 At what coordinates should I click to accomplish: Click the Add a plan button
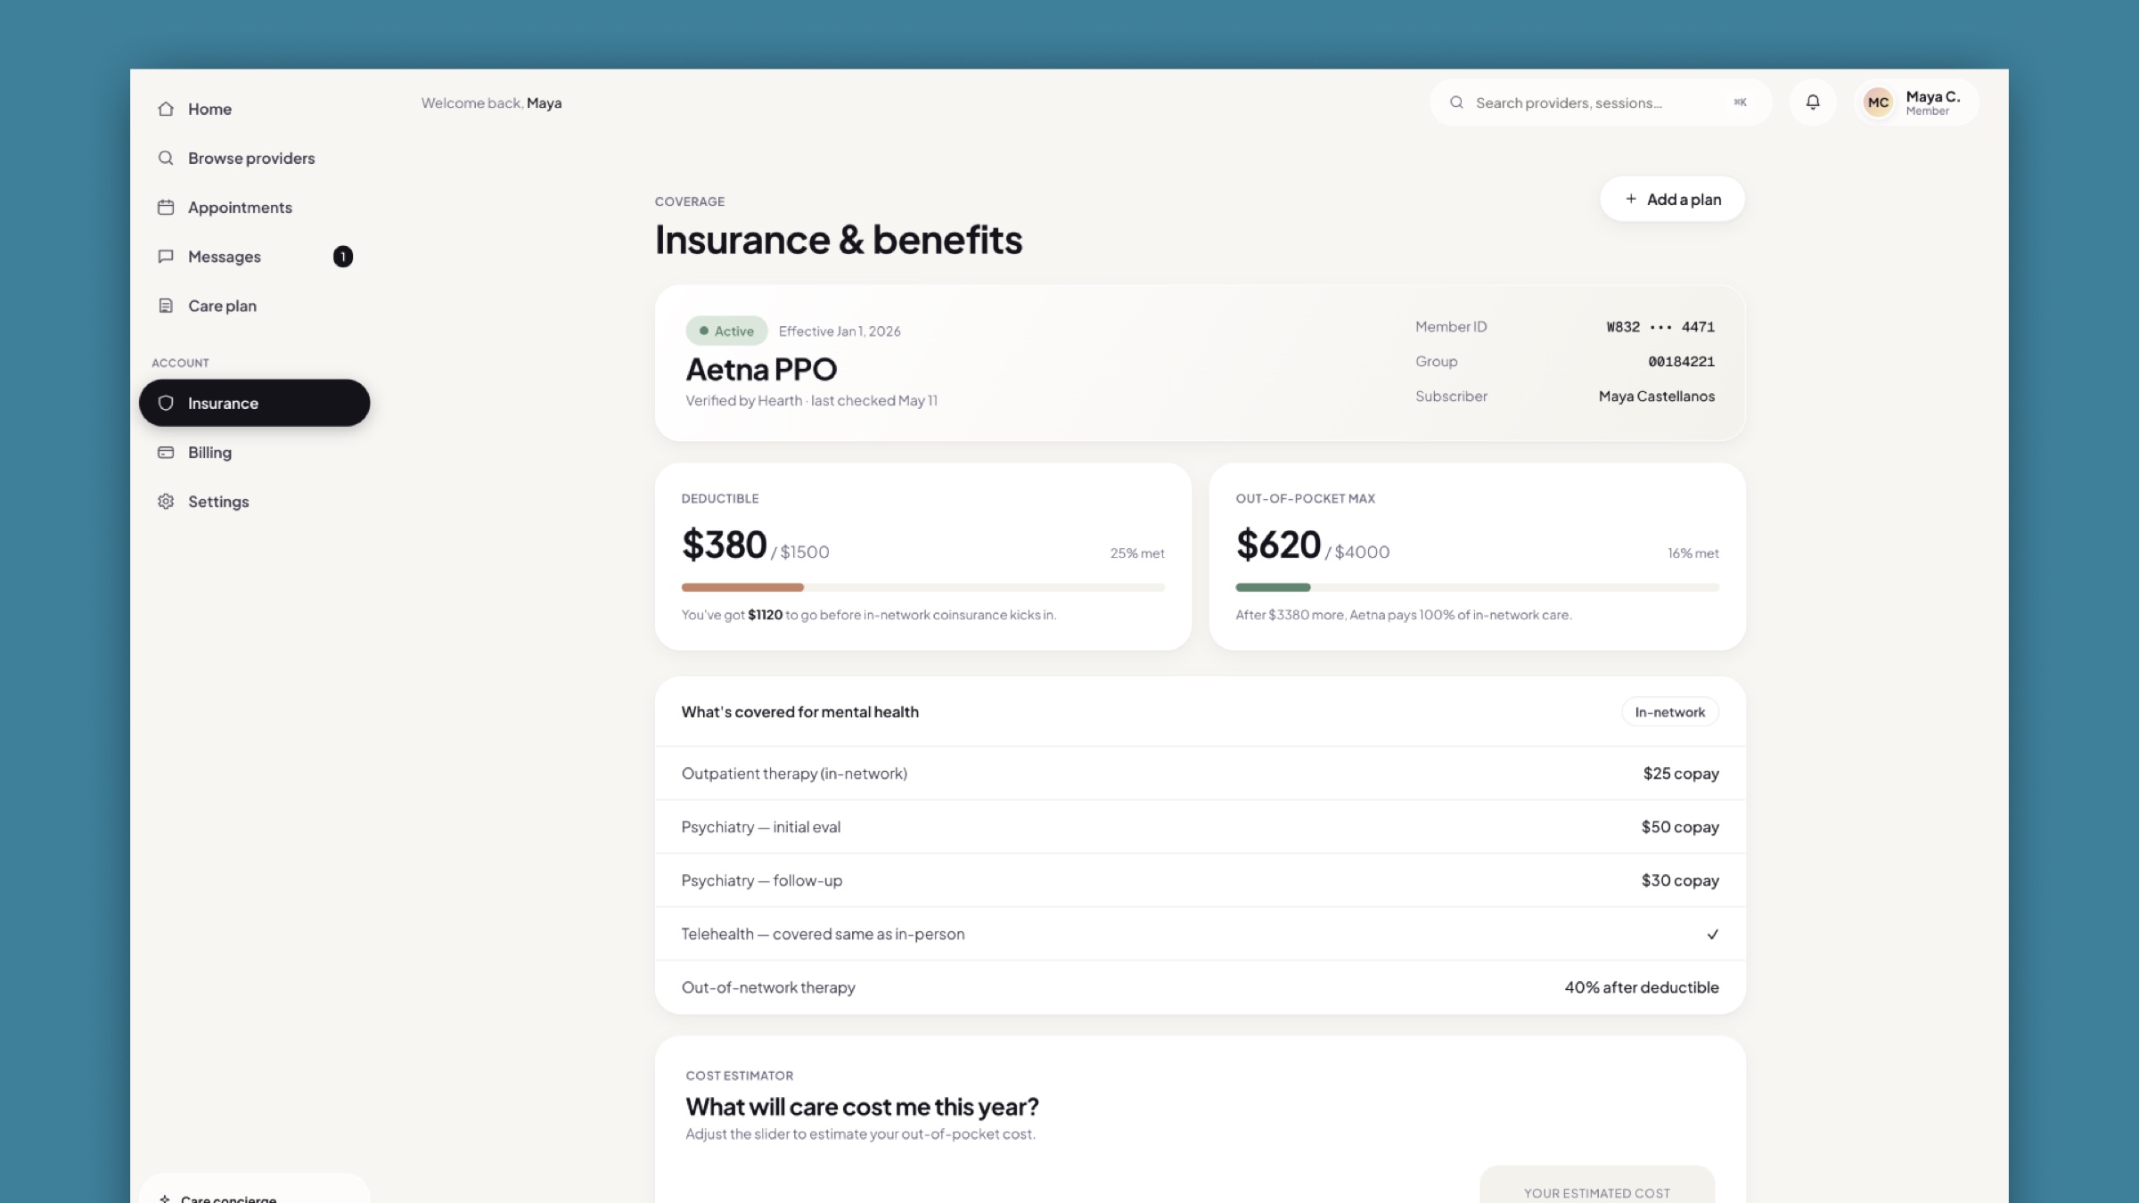pos(1672,199)
